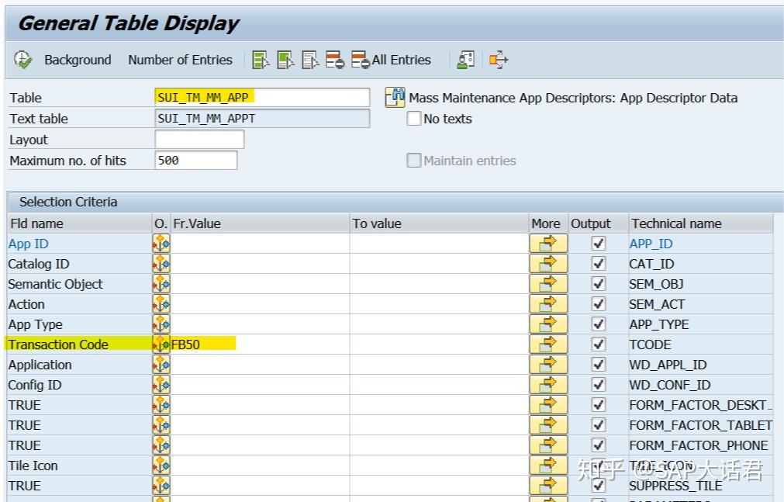Click the first green select-fields toolbar icon
Screen dimensions: 784x502
click(x=261, y=60)
